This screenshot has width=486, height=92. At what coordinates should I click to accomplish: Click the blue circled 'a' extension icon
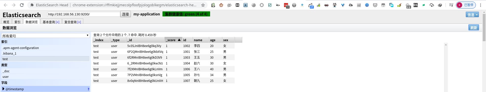367,5
